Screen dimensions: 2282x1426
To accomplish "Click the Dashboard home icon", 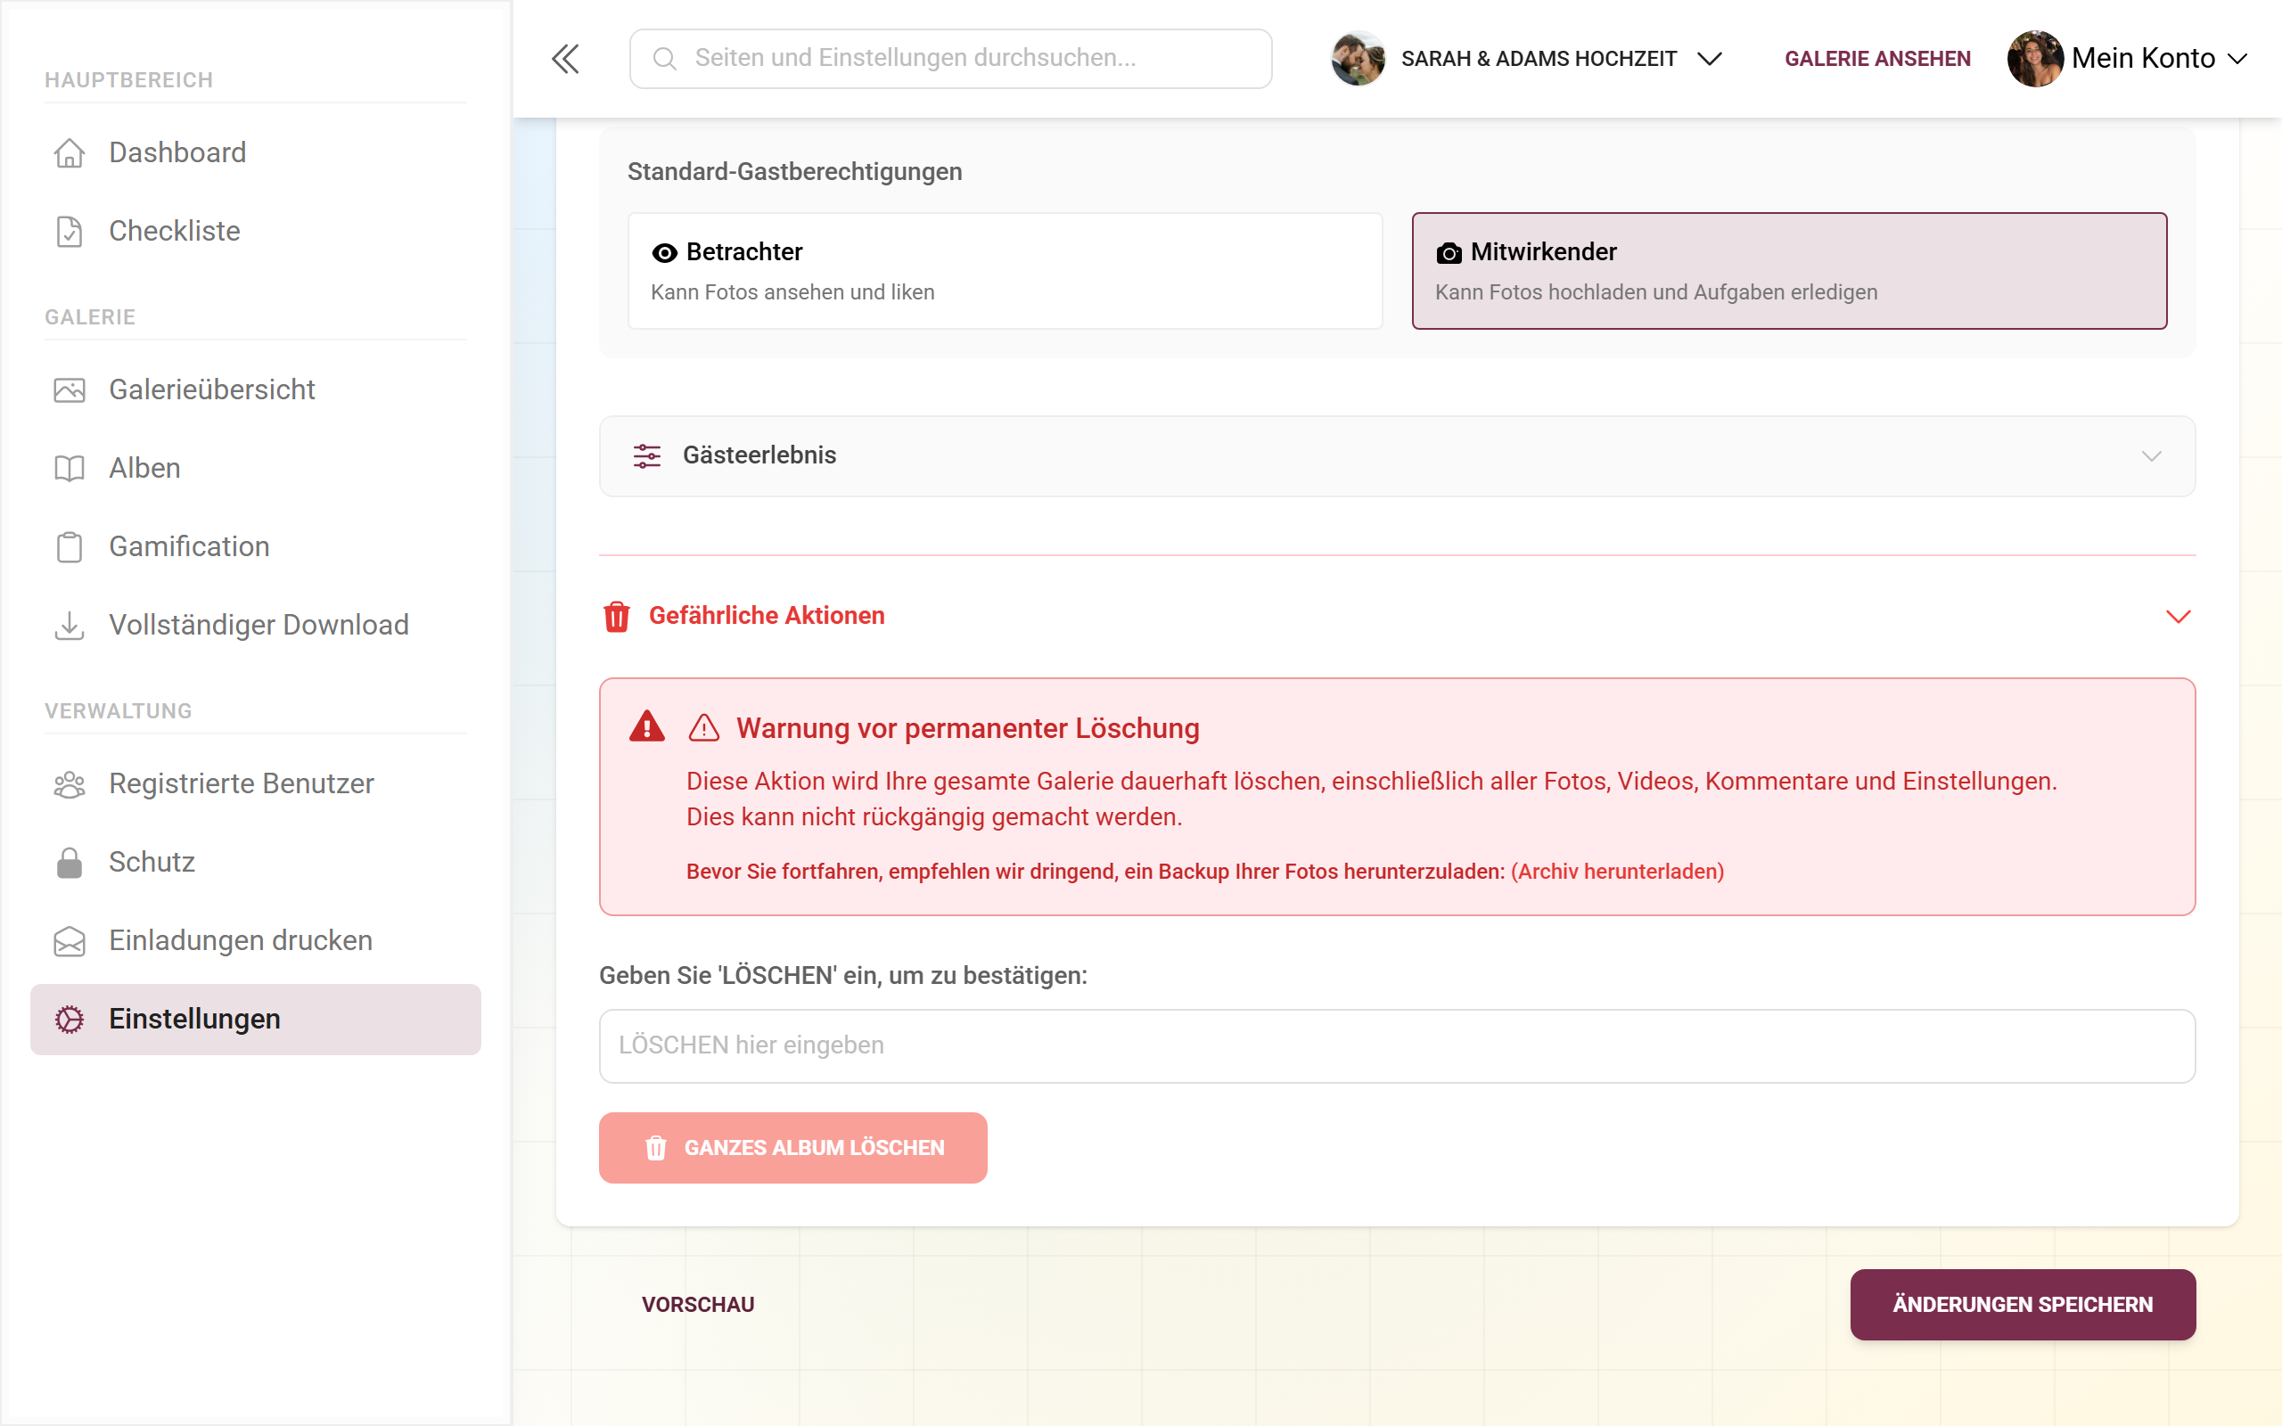I will [69, 152].
